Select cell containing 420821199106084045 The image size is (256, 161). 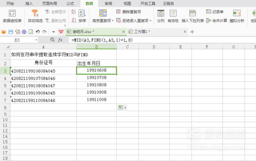pyautogui.click(x=43, y=71)
